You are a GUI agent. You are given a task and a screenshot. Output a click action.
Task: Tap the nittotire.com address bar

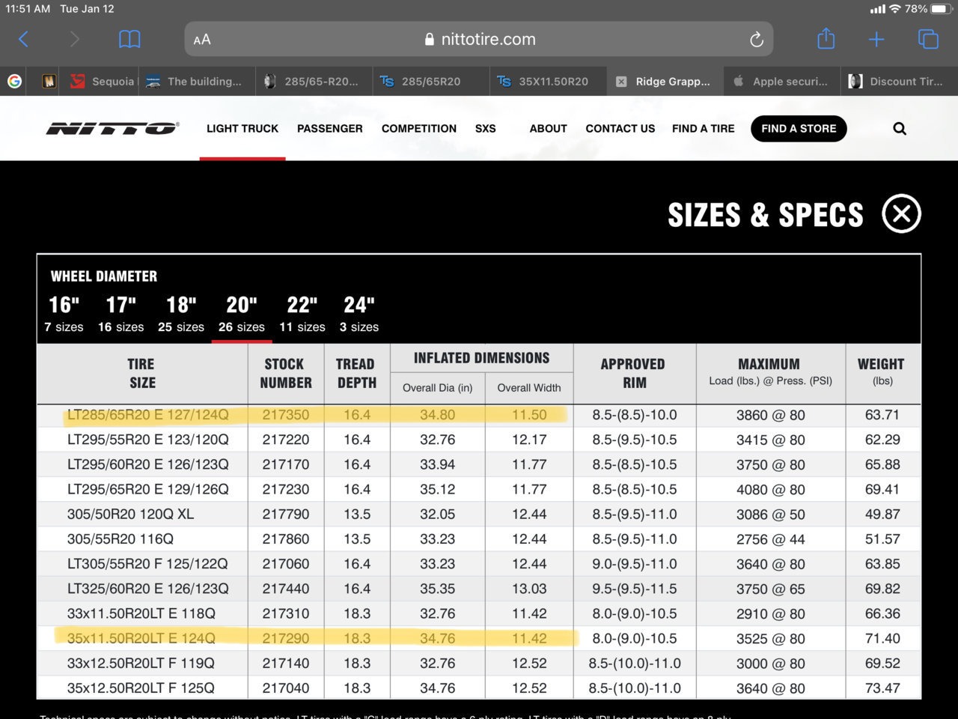[x=479, y=39]
